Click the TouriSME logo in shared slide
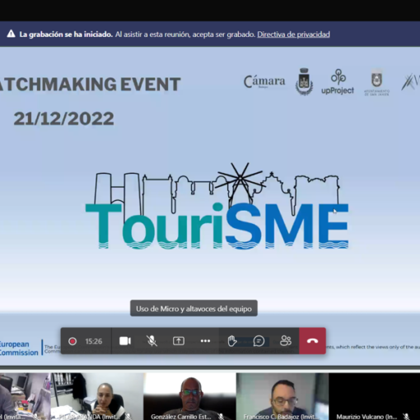Viewport: 420px width, 420px height. point(217,206)
